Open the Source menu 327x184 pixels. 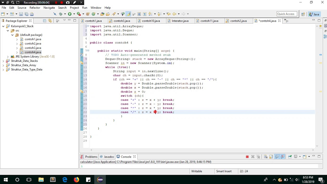click(22, 8)
